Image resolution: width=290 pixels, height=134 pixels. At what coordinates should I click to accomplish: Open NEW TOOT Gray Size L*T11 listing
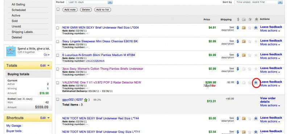pyautogui.click(x=101, y=132)
